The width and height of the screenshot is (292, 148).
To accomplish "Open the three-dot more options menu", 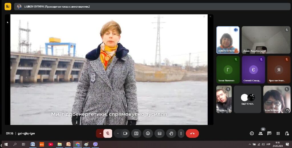I will 181,133.
